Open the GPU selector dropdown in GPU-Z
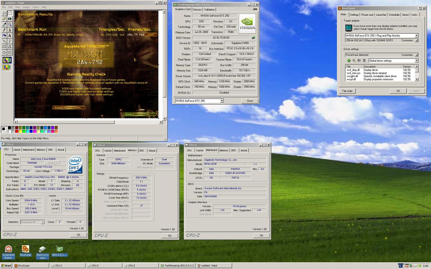The width and height of the screenshot is (431, 269). [222, 101]
